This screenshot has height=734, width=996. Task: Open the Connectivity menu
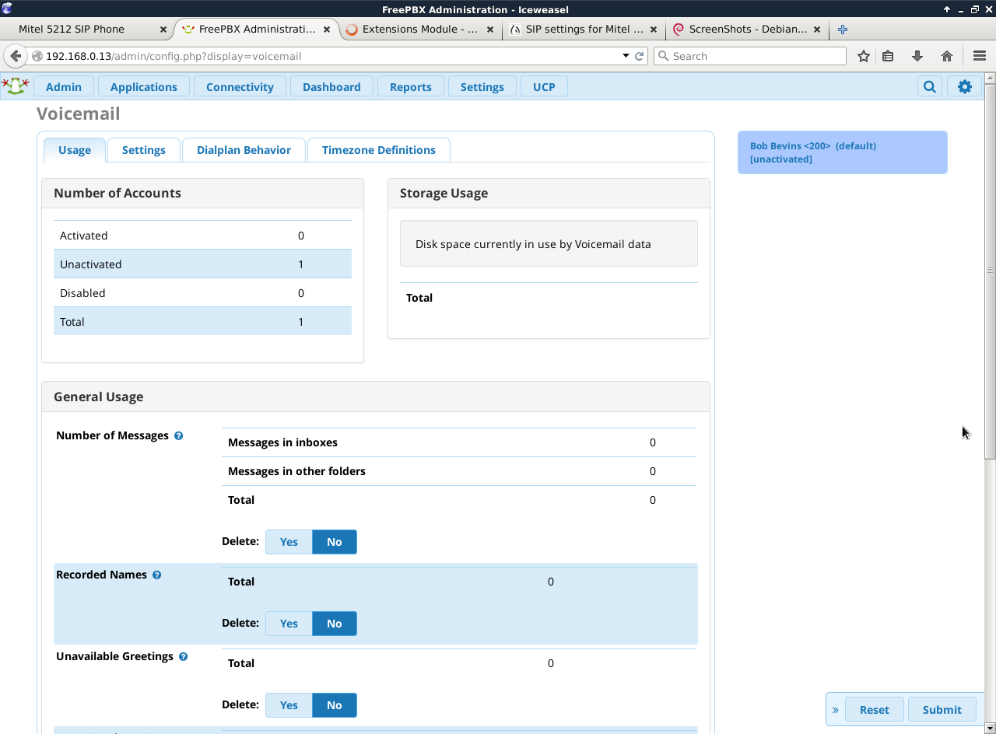(240, 86)
